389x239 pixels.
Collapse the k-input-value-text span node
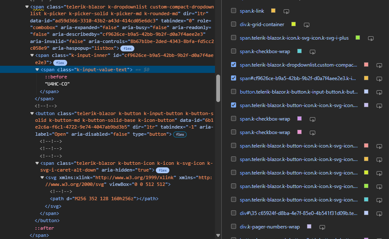pyautogui.click(x=37, y=70)
